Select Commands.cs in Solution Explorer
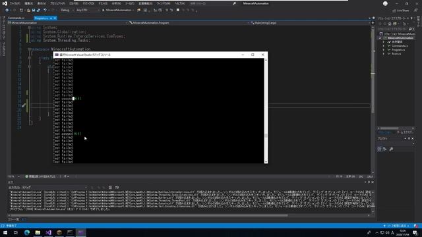This screenshot has height=237, width=422. pyautogui.click(x=400, y=46)
